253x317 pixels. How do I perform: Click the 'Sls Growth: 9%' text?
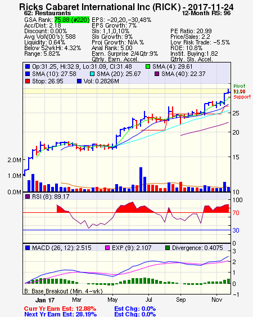(x=112, y=37)
